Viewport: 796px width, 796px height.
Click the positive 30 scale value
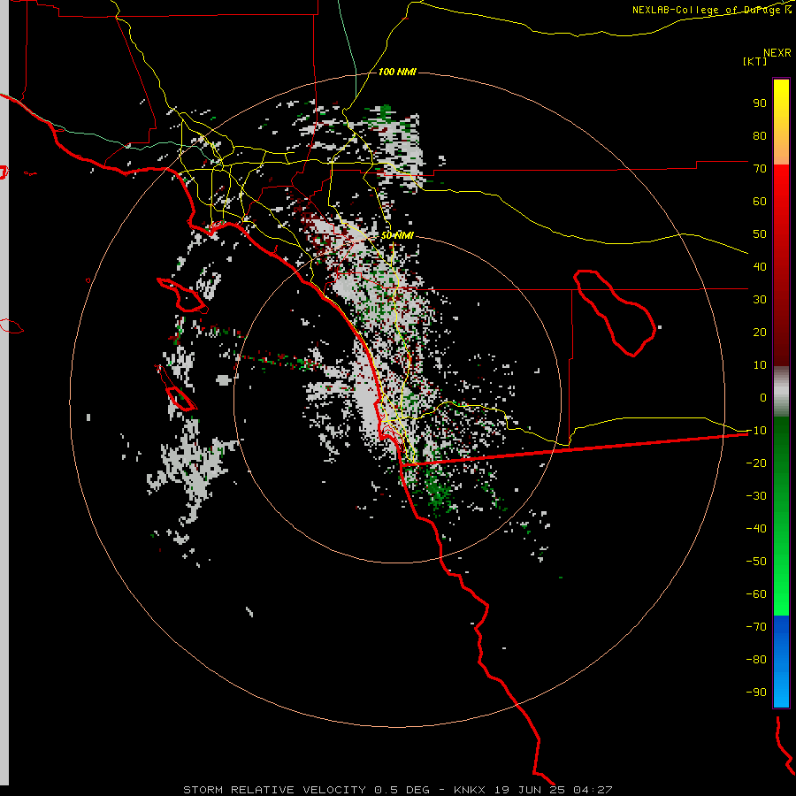(x=760, y=300)
